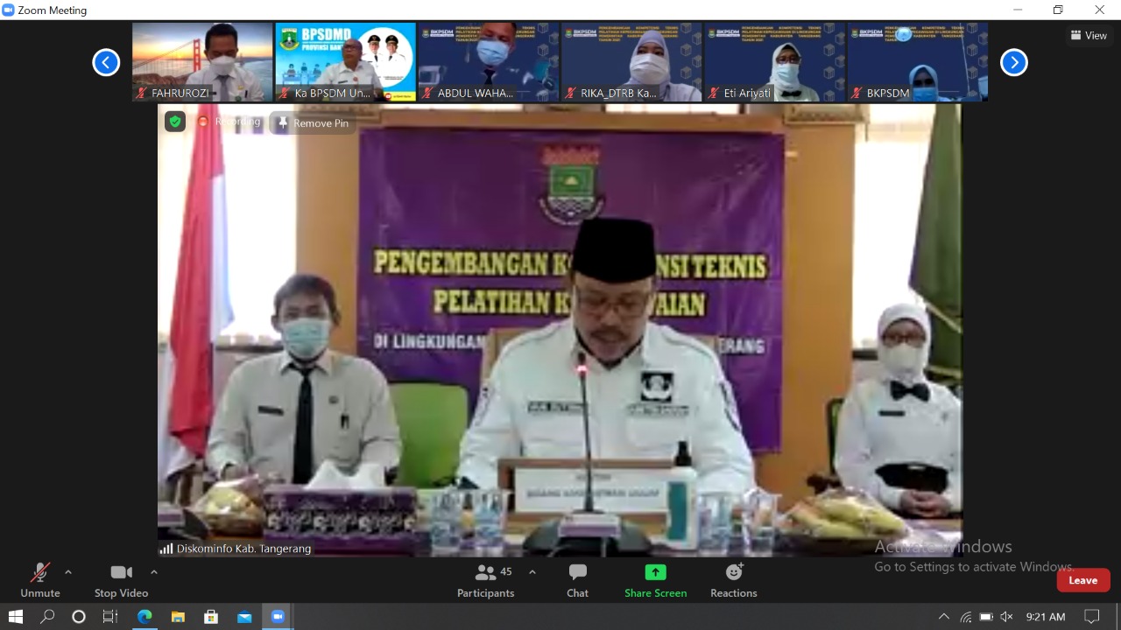Open Cortana from the taskbar

[x=79, y=617]
